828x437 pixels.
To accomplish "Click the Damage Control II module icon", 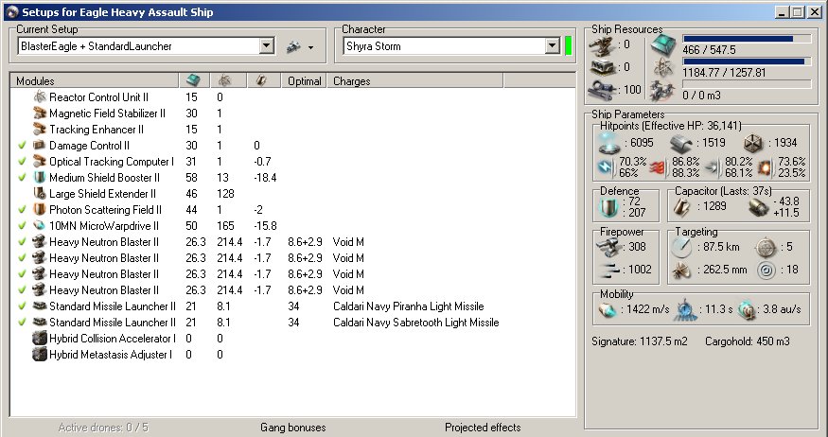I will click(40, 145).
